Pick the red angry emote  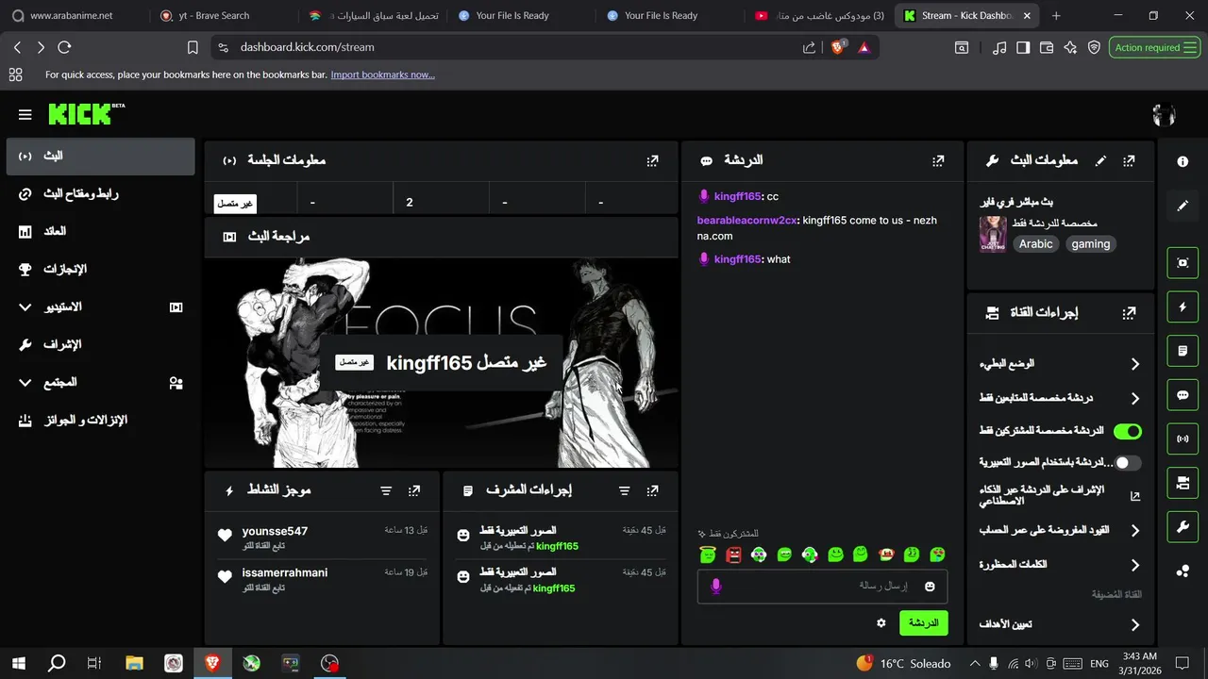tap(733, 555)
